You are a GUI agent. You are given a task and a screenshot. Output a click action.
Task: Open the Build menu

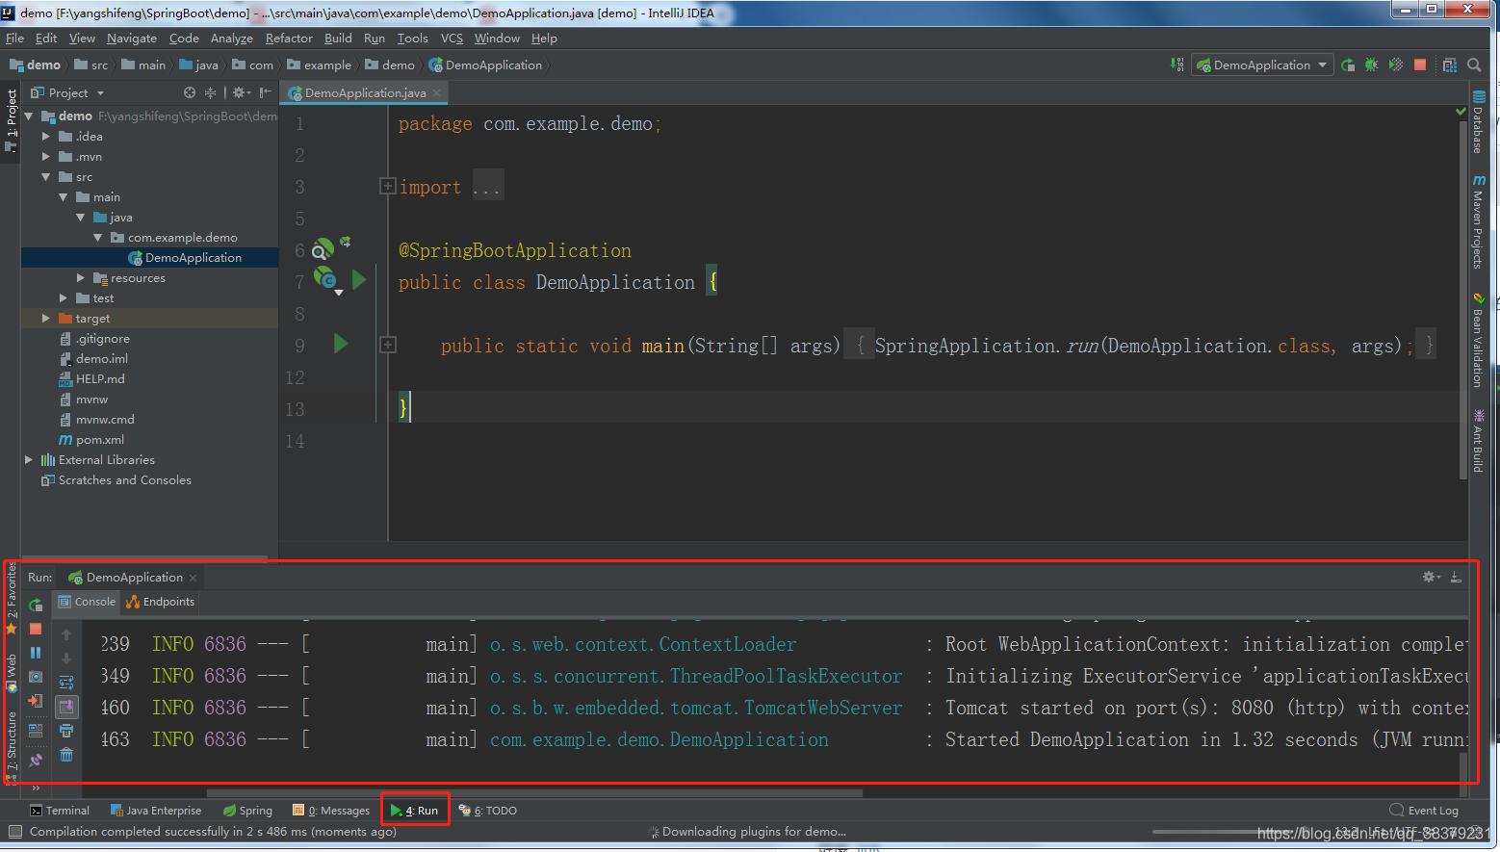[338, 39]
